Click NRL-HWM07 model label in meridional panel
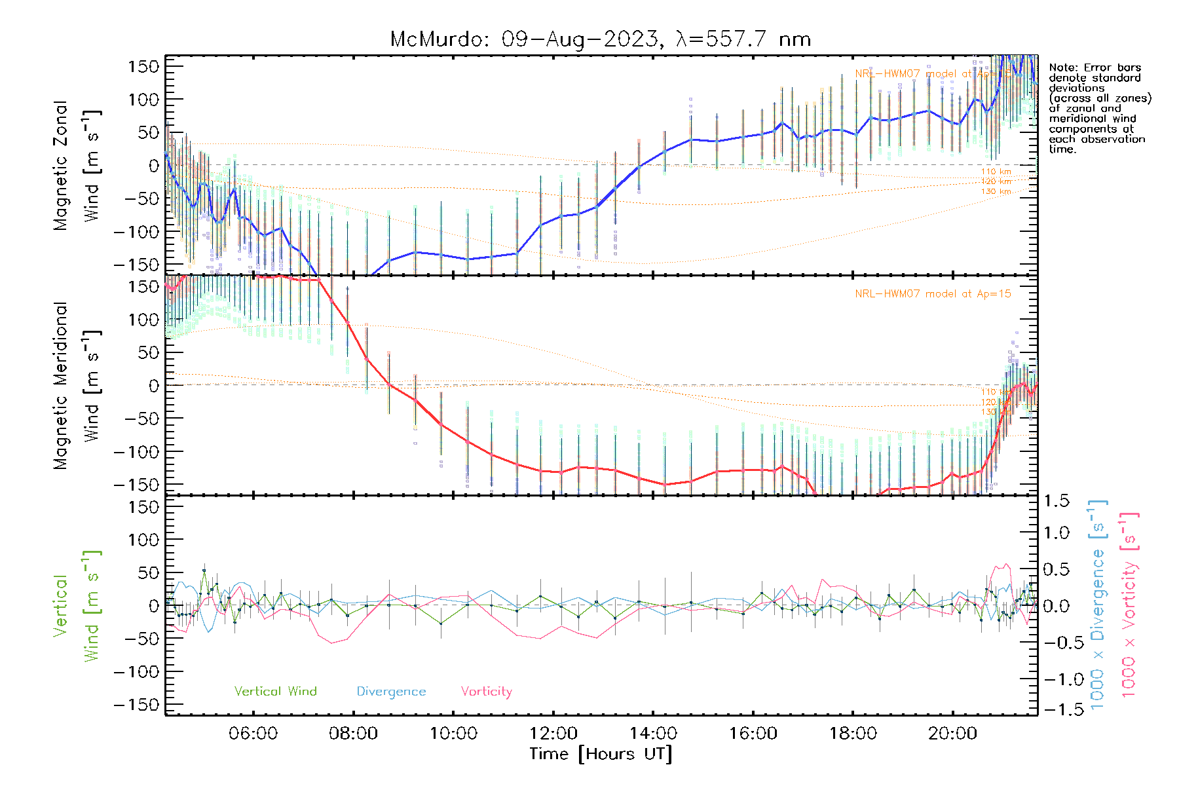The width and height of the screenshot is (1179, 786). point(933,294)
